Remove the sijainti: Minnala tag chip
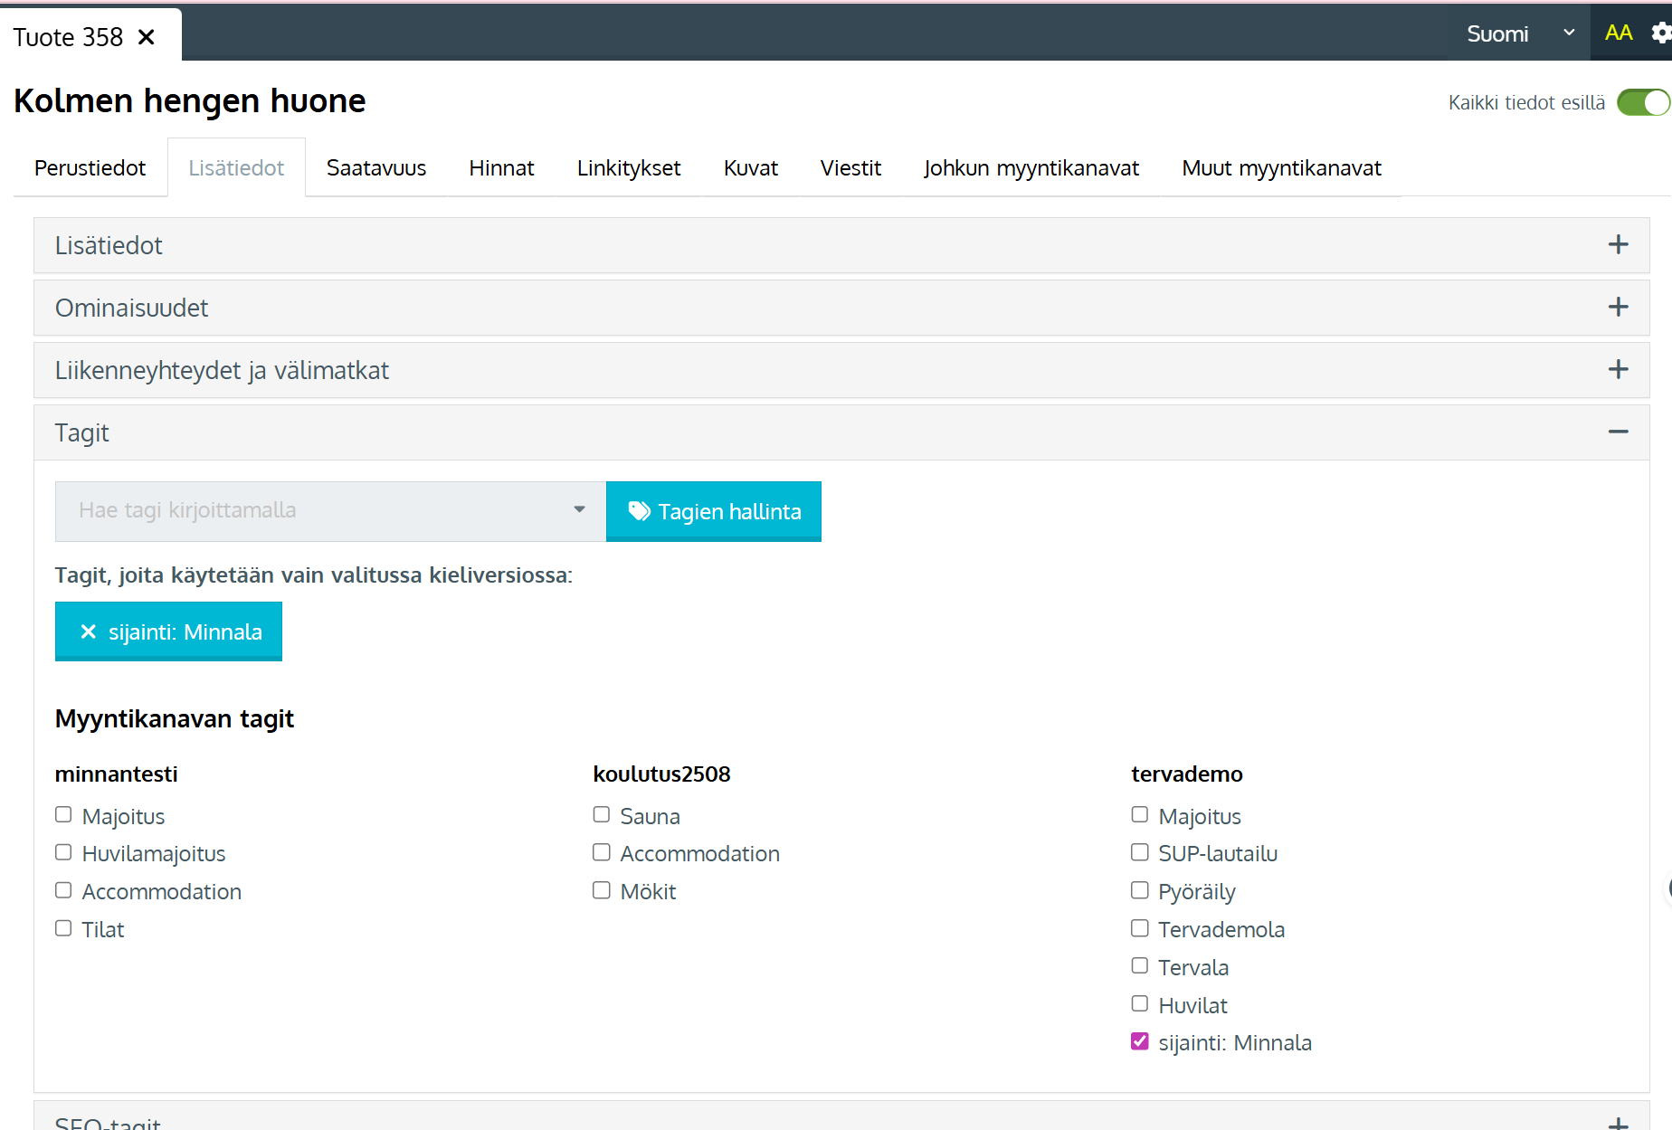 88,631
